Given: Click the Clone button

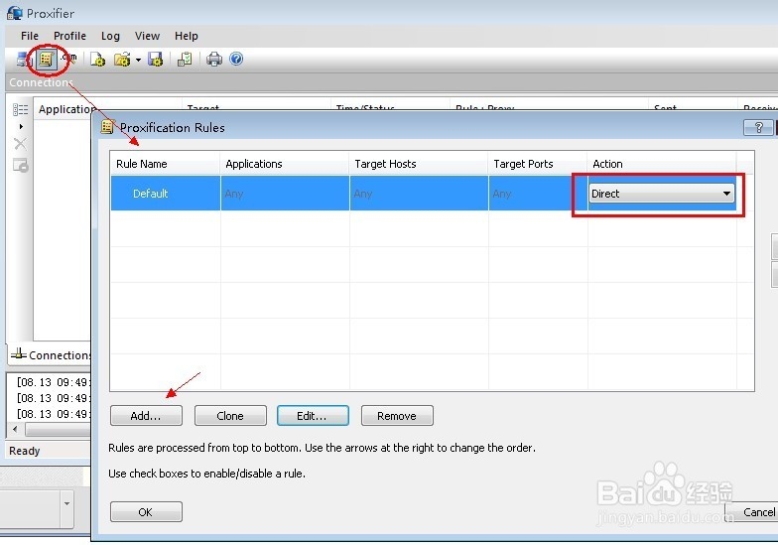Looking at the screenshot, I should coord(230,415).
